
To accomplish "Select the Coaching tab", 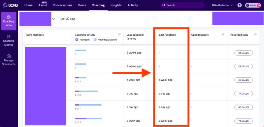I will click(x=98, y=5).
